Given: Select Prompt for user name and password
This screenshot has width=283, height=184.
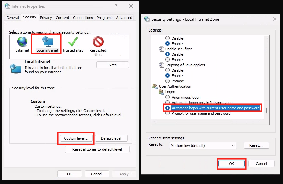Looking at the screenshot, I should [x=167, y=113].
